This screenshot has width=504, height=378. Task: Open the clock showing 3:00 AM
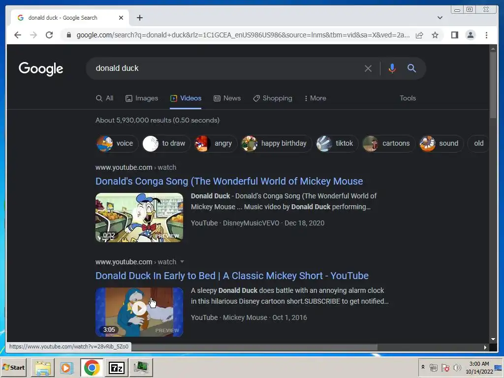[479, 367]
